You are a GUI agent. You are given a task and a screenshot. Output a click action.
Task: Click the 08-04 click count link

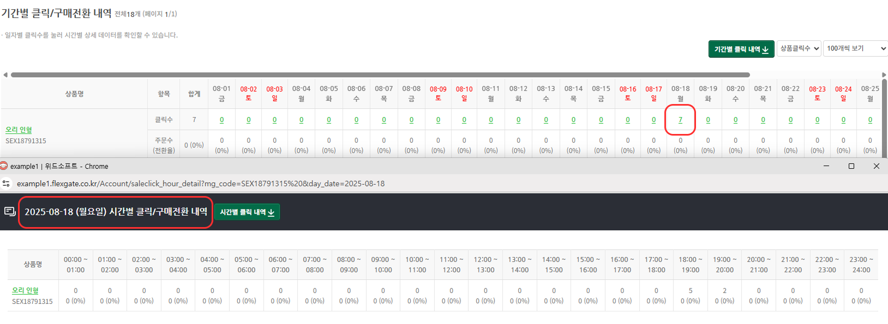pyautogui.click(x=301, y=120)
